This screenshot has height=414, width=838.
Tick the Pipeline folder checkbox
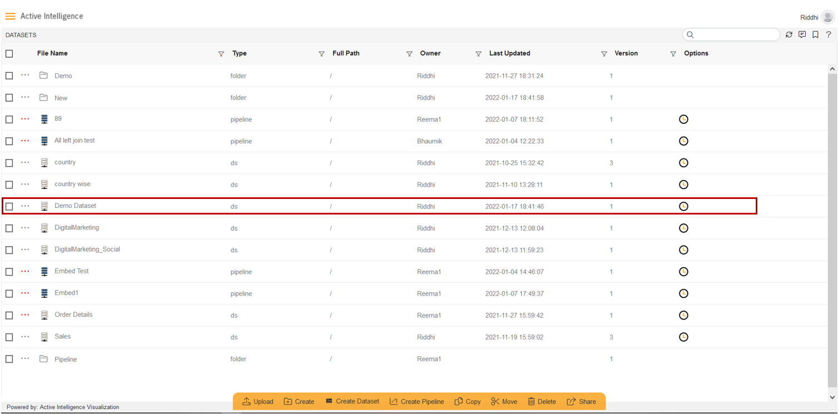click(9, 359)
